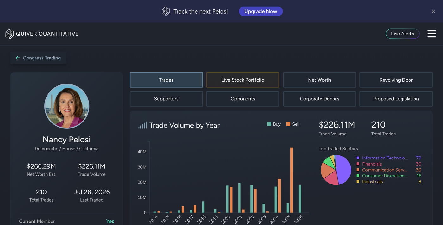
Task: Open the Proposed Legislation tab
Action: click(x=396, y=99)
